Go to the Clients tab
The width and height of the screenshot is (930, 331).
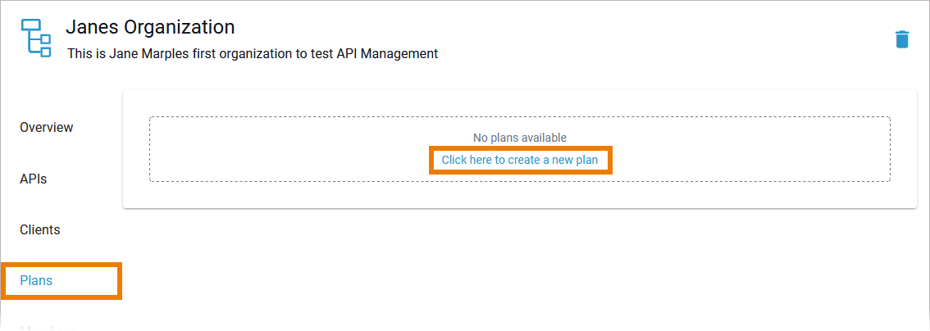click(x=40, y=229)
